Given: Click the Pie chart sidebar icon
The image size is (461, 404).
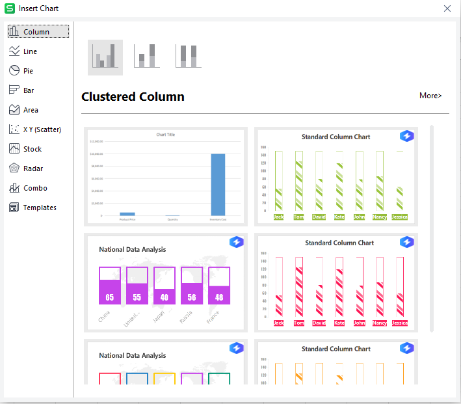Looking at the screenshot, I should pos(14,70).
